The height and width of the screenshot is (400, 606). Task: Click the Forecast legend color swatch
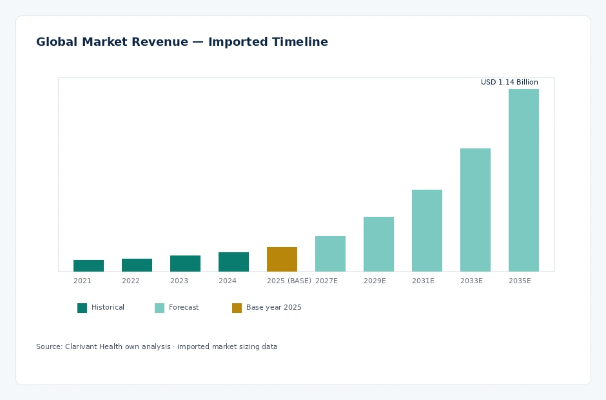click(159, 308)
